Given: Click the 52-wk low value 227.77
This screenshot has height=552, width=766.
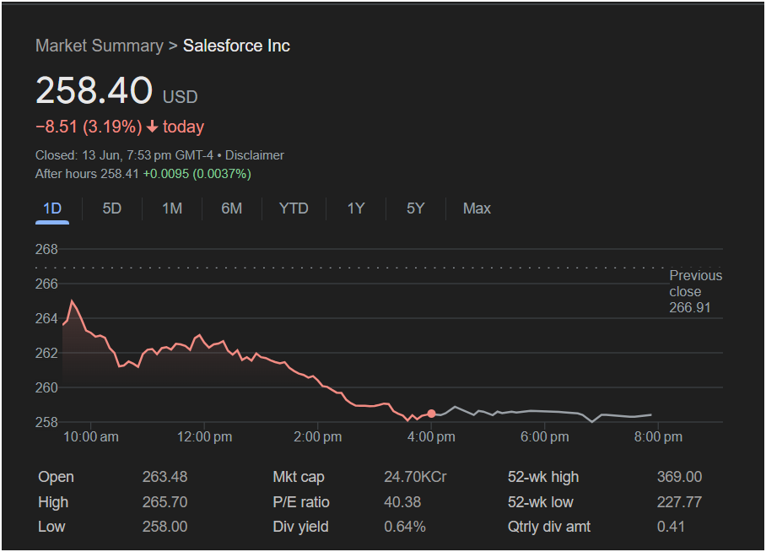Looking at the screenshot, I should pos(680,502).
